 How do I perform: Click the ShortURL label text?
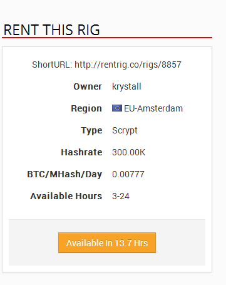[x=52, y=65]
